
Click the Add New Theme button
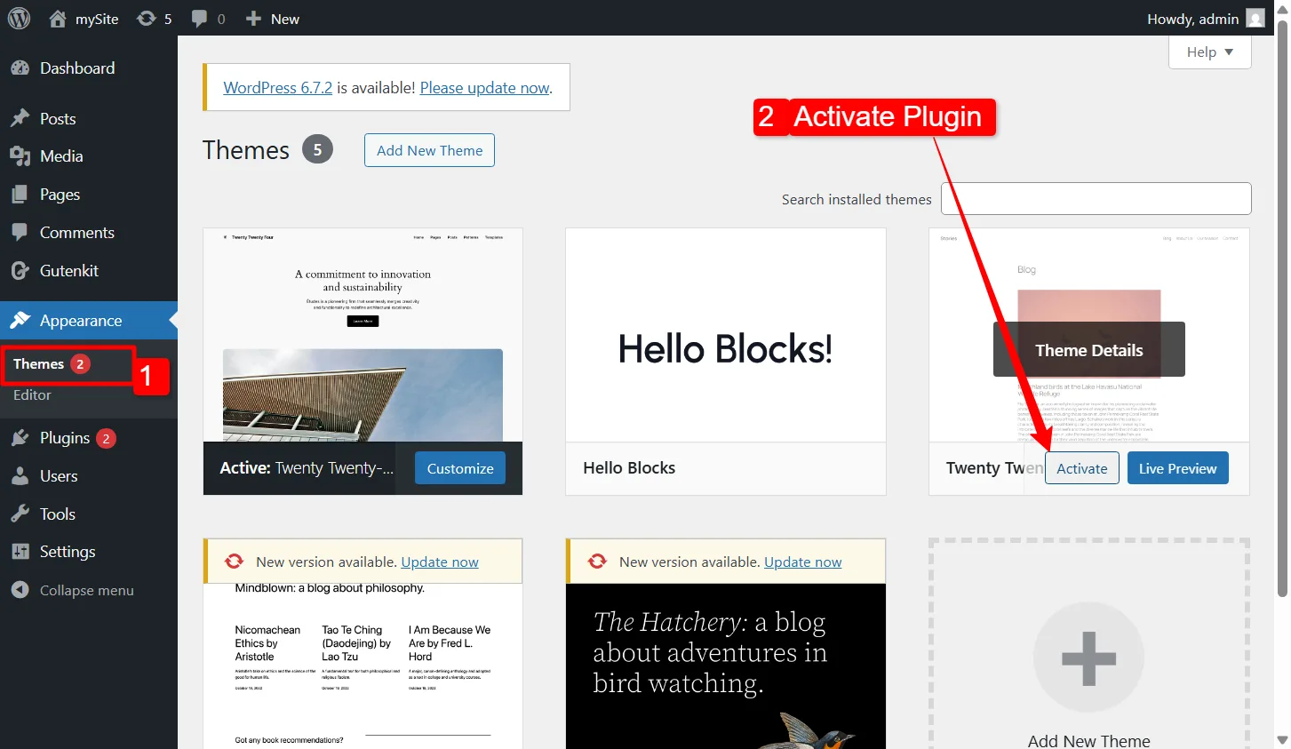click(x=429, y=150)
